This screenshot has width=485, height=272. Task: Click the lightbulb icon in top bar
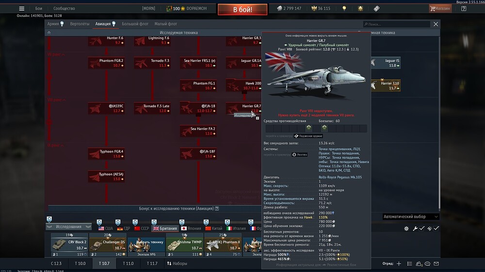[x=344, y=9]
